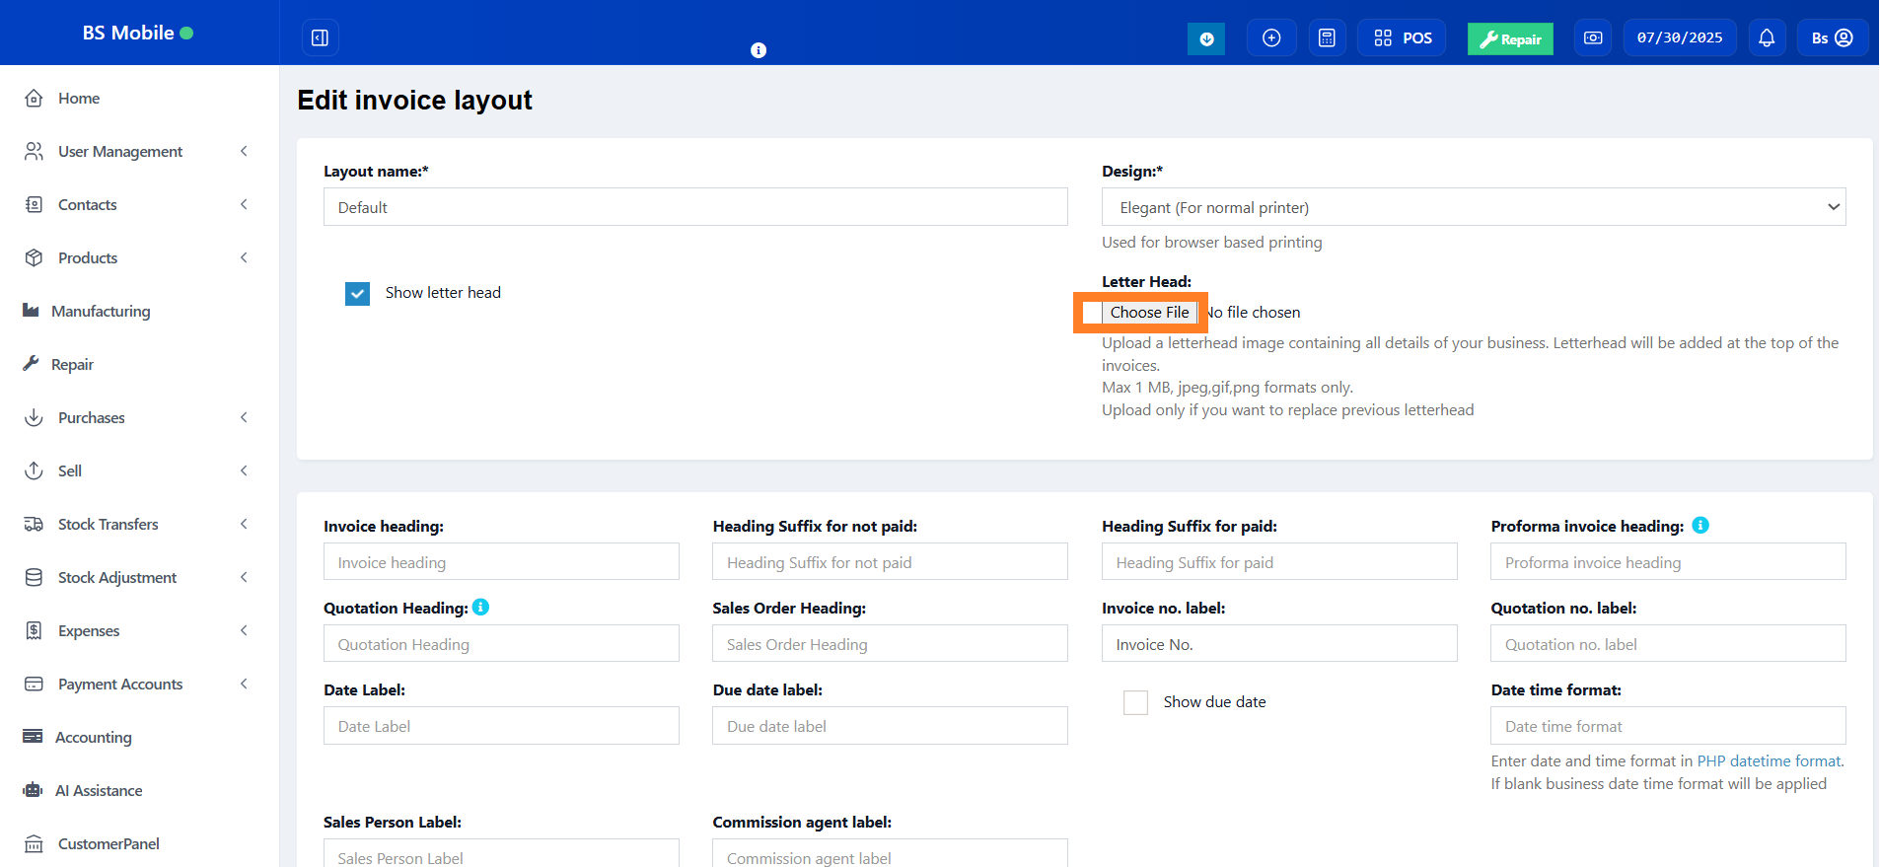Collapse the sidebar with the panel toggle icon
Viewport: 1880px width, 867px height.
(320, 37)
